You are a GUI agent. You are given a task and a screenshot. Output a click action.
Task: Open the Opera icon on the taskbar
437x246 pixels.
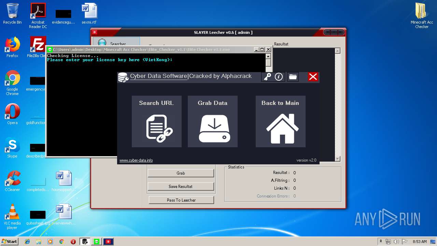pos(73,242)
